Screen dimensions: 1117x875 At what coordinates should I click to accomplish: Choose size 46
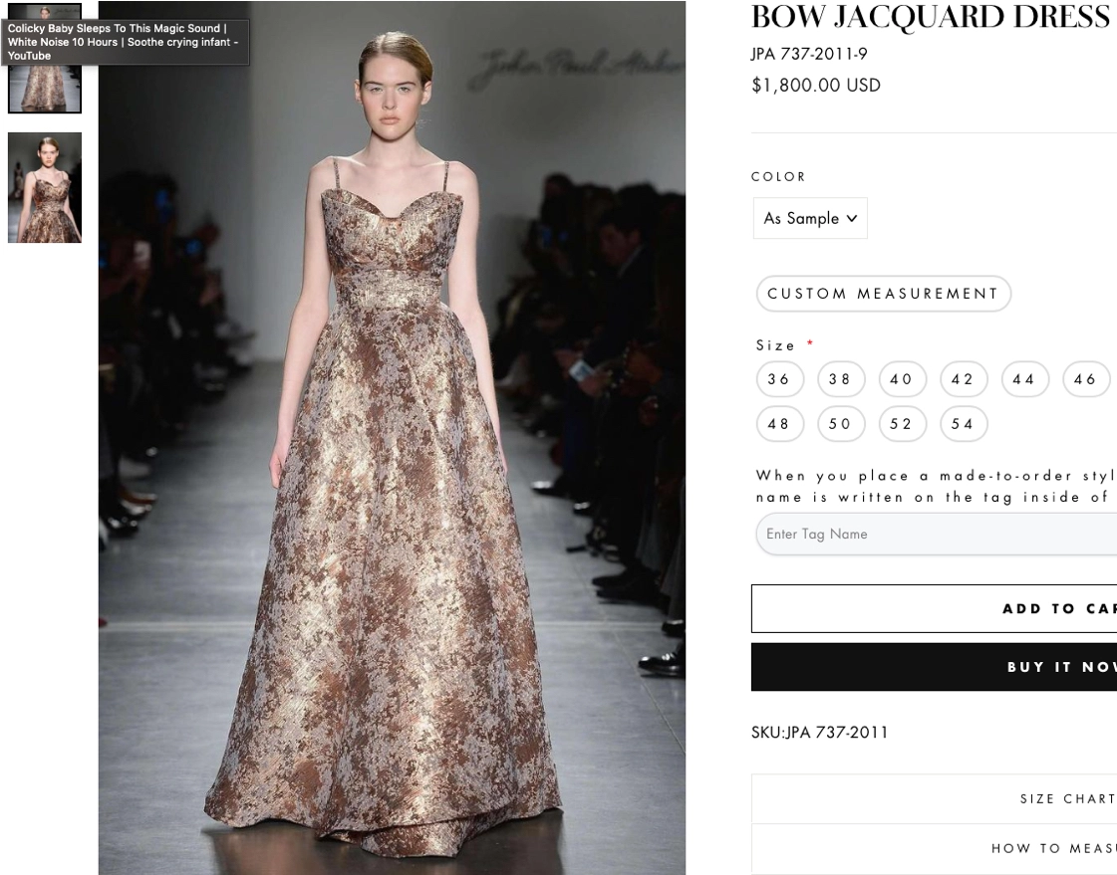click(1086, 379)
